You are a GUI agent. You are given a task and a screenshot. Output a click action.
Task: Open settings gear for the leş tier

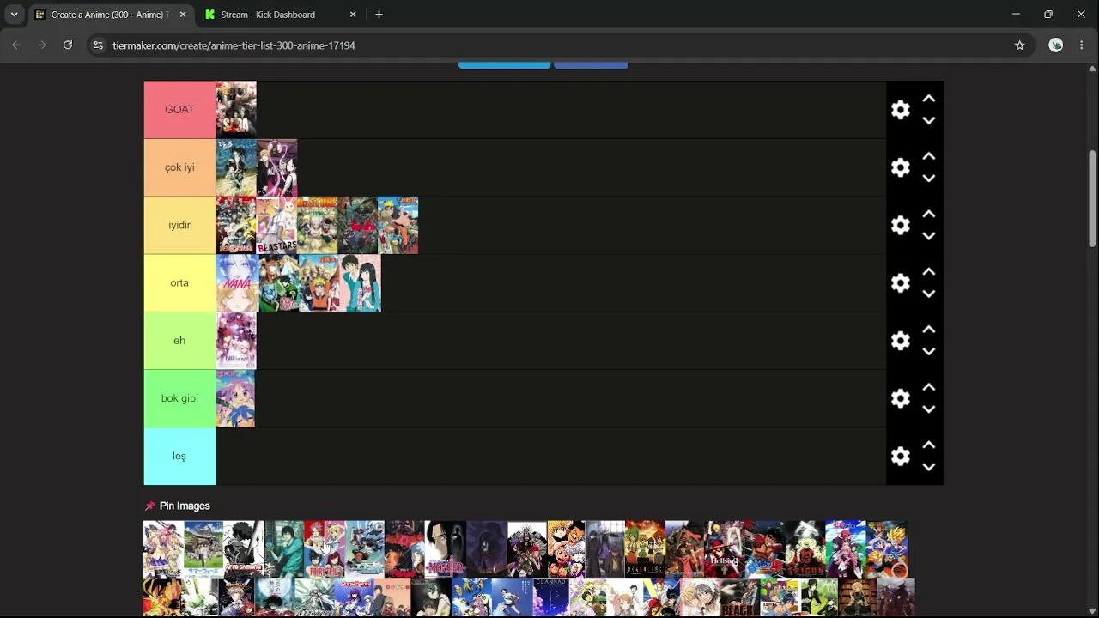(x=900, y=456)
